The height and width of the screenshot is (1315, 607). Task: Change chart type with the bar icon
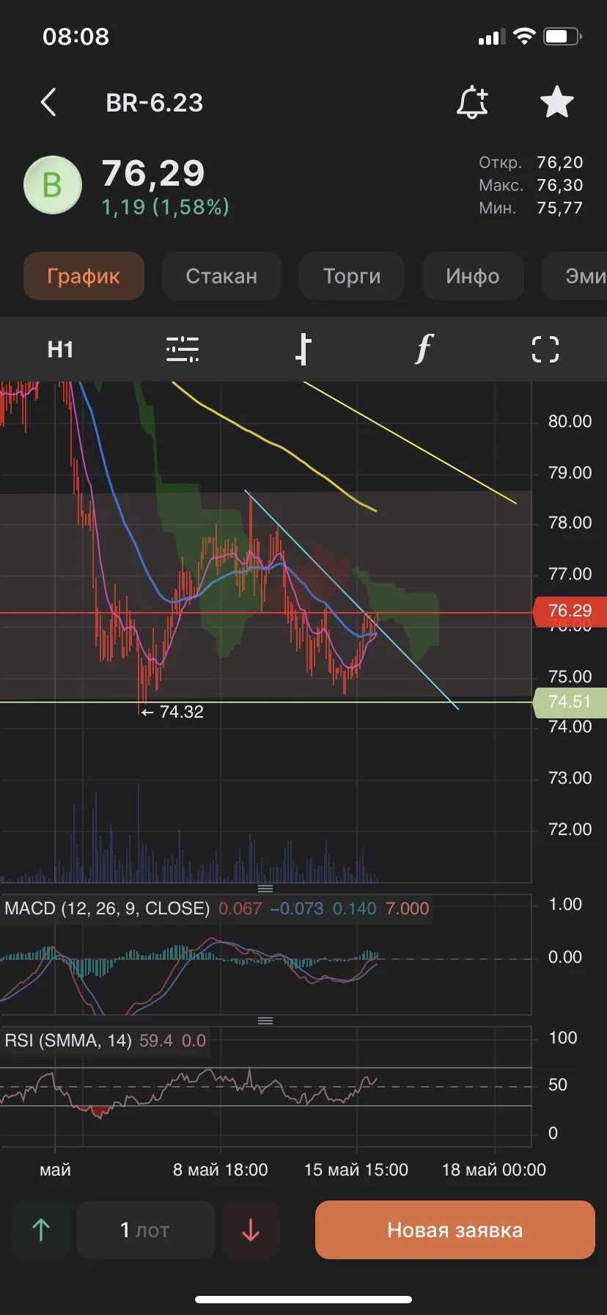click(x=303, y=349)
